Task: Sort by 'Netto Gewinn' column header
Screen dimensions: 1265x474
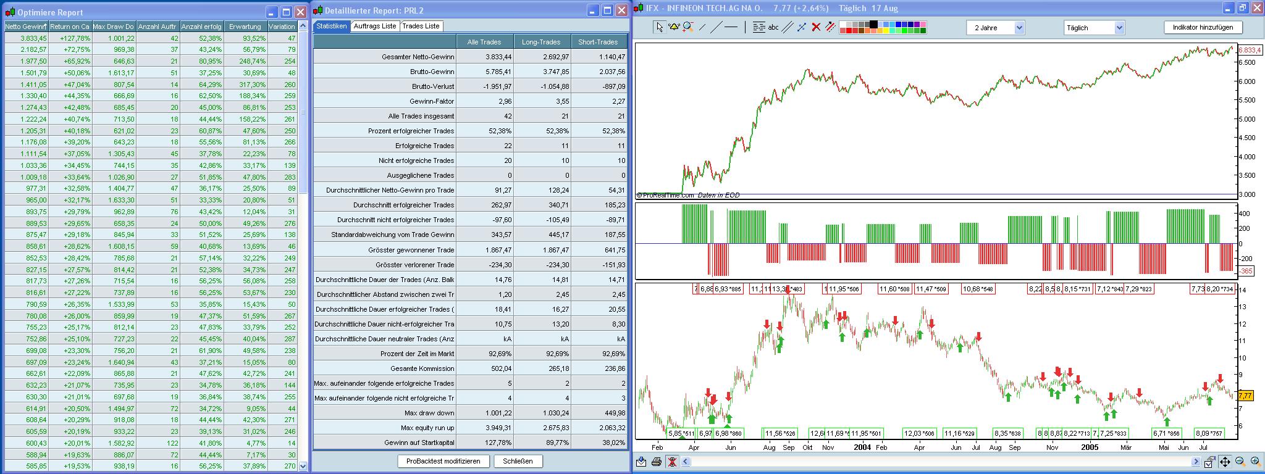Action: 26,27
